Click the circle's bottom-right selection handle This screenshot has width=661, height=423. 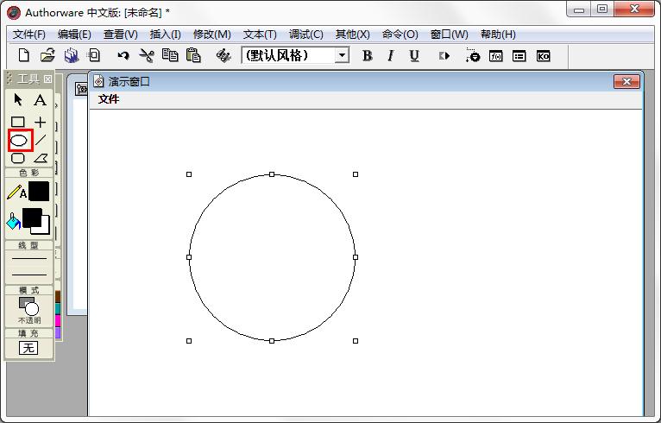point(356,341)
